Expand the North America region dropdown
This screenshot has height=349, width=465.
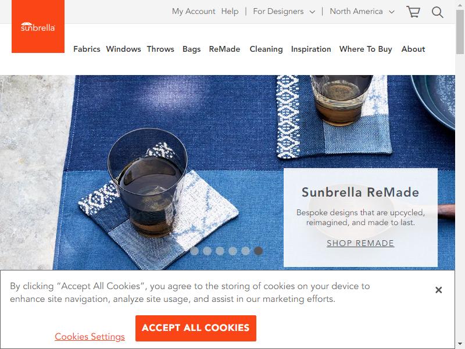[362, 12]
